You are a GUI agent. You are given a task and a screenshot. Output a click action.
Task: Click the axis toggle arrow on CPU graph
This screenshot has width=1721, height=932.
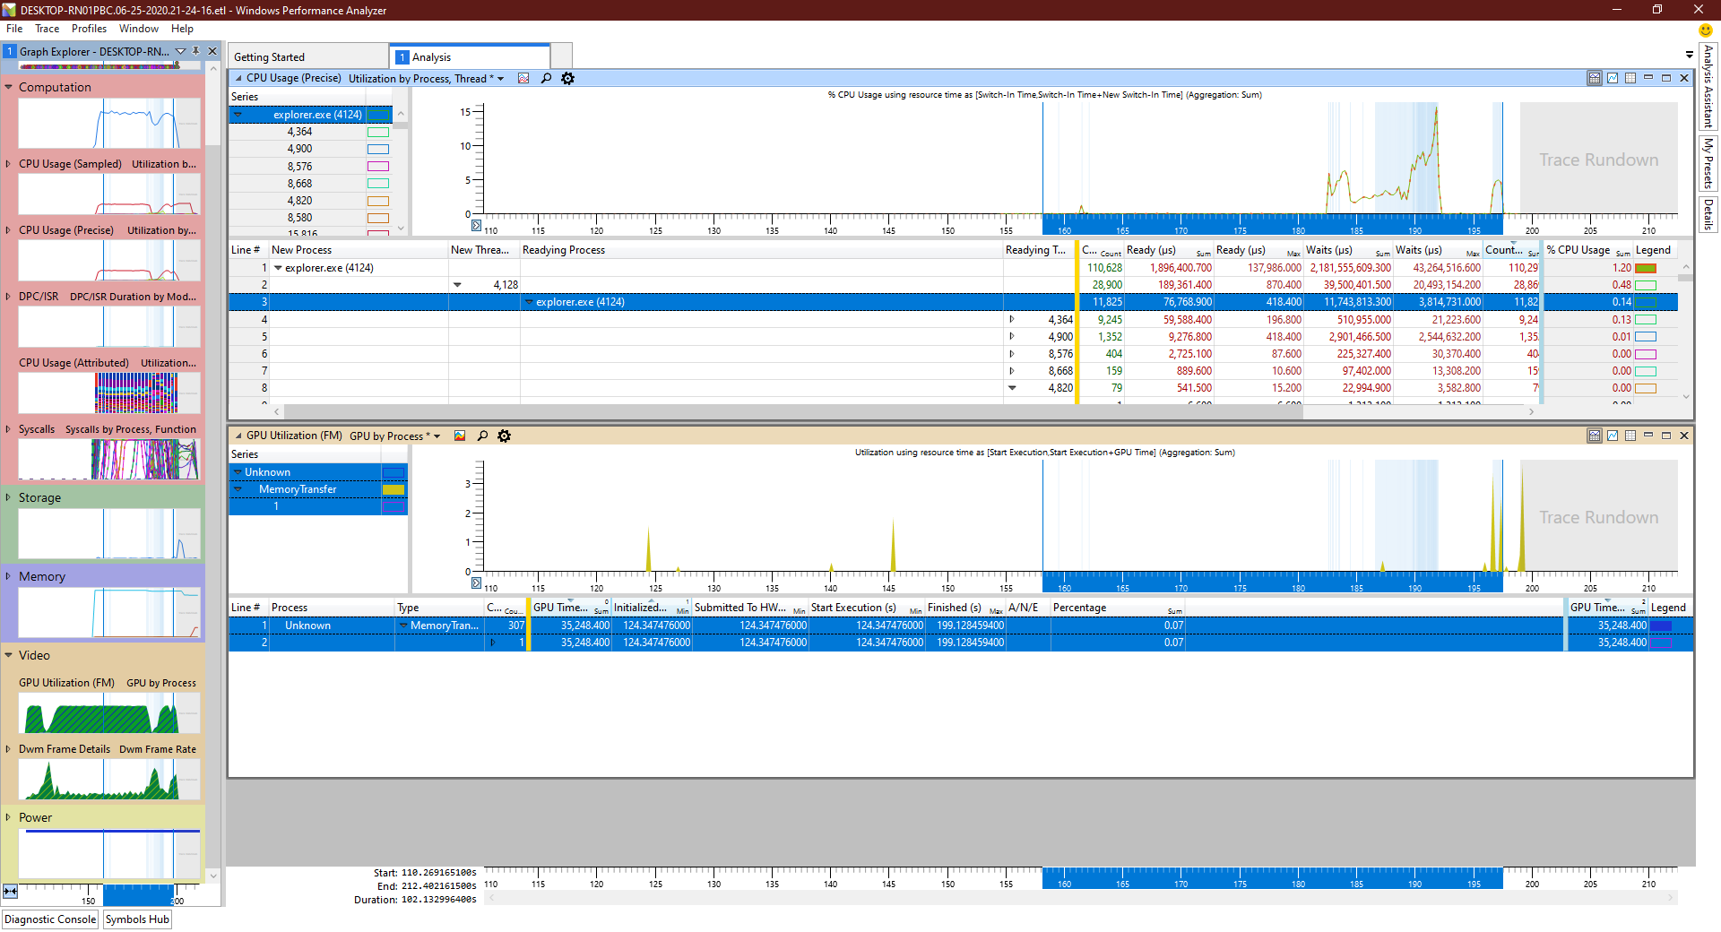[x=476, y=226]
